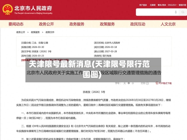Set font size to 大
Image resolution: width=187 pixels, height=140 pixels.
125,83
